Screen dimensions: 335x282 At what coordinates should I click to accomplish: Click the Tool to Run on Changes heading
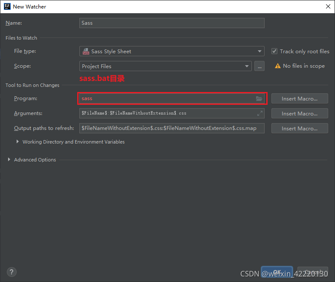point(32,85)
